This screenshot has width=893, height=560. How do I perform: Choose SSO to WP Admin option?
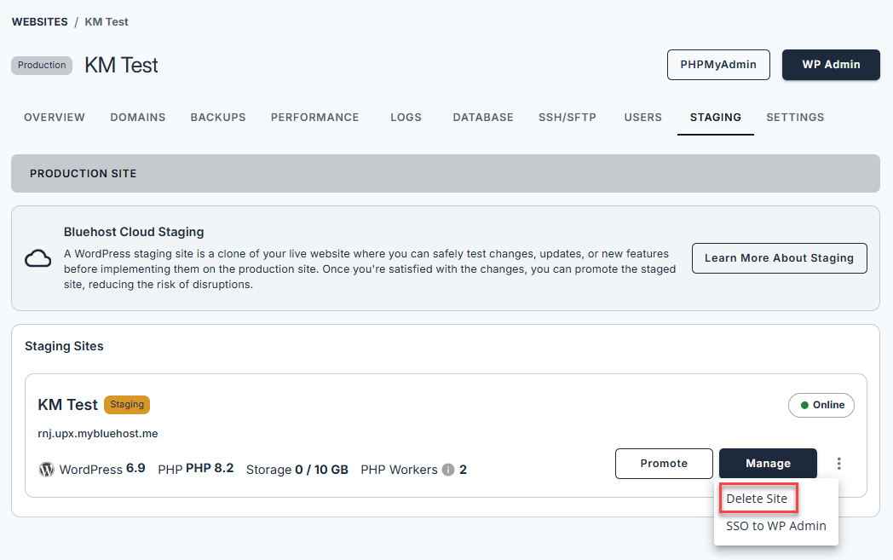coord(775,526)
